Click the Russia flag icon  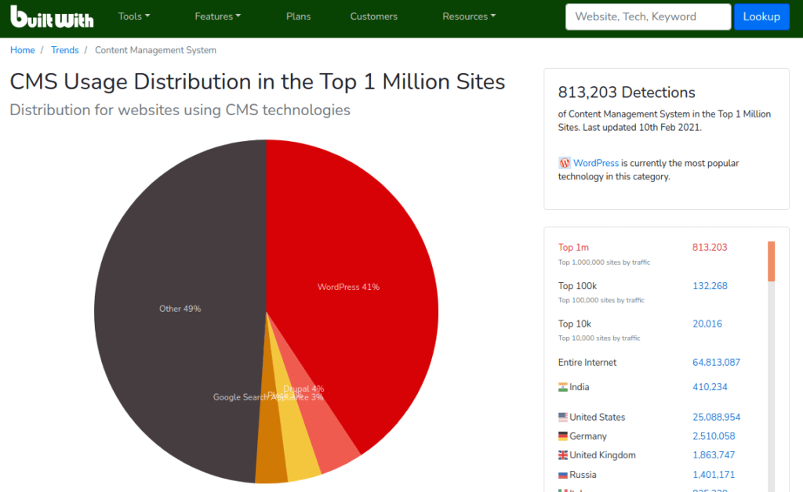pyautogui.click(x=564, y=474)
